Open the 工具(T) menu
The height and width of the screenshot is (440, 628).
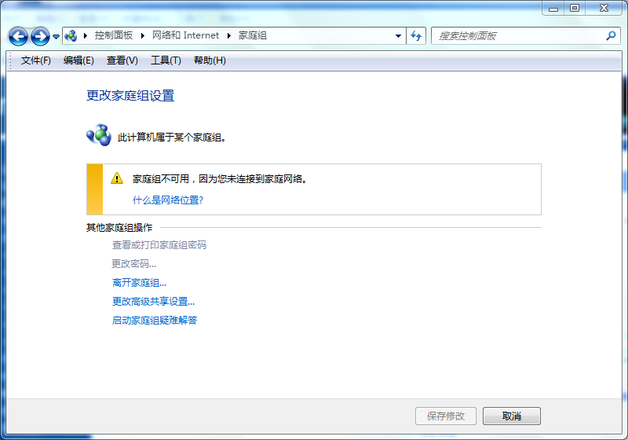(166, 60)
